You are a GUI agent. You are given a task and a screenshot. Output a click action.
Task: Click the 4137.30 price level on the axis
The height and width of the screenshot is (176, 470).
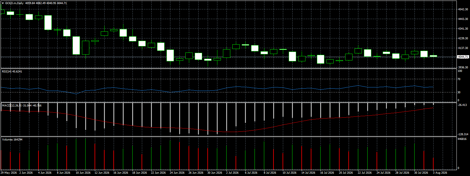point(463,48)
